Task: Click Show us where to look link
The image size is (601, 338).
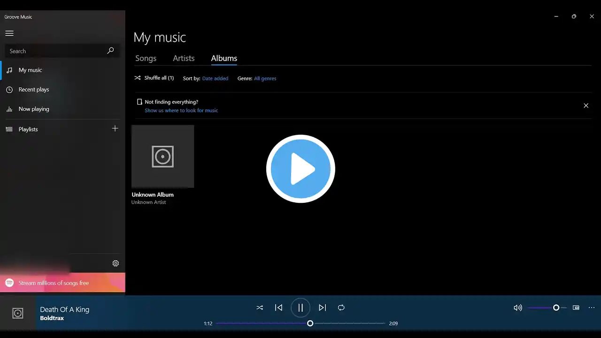Action: pos(181,110)
